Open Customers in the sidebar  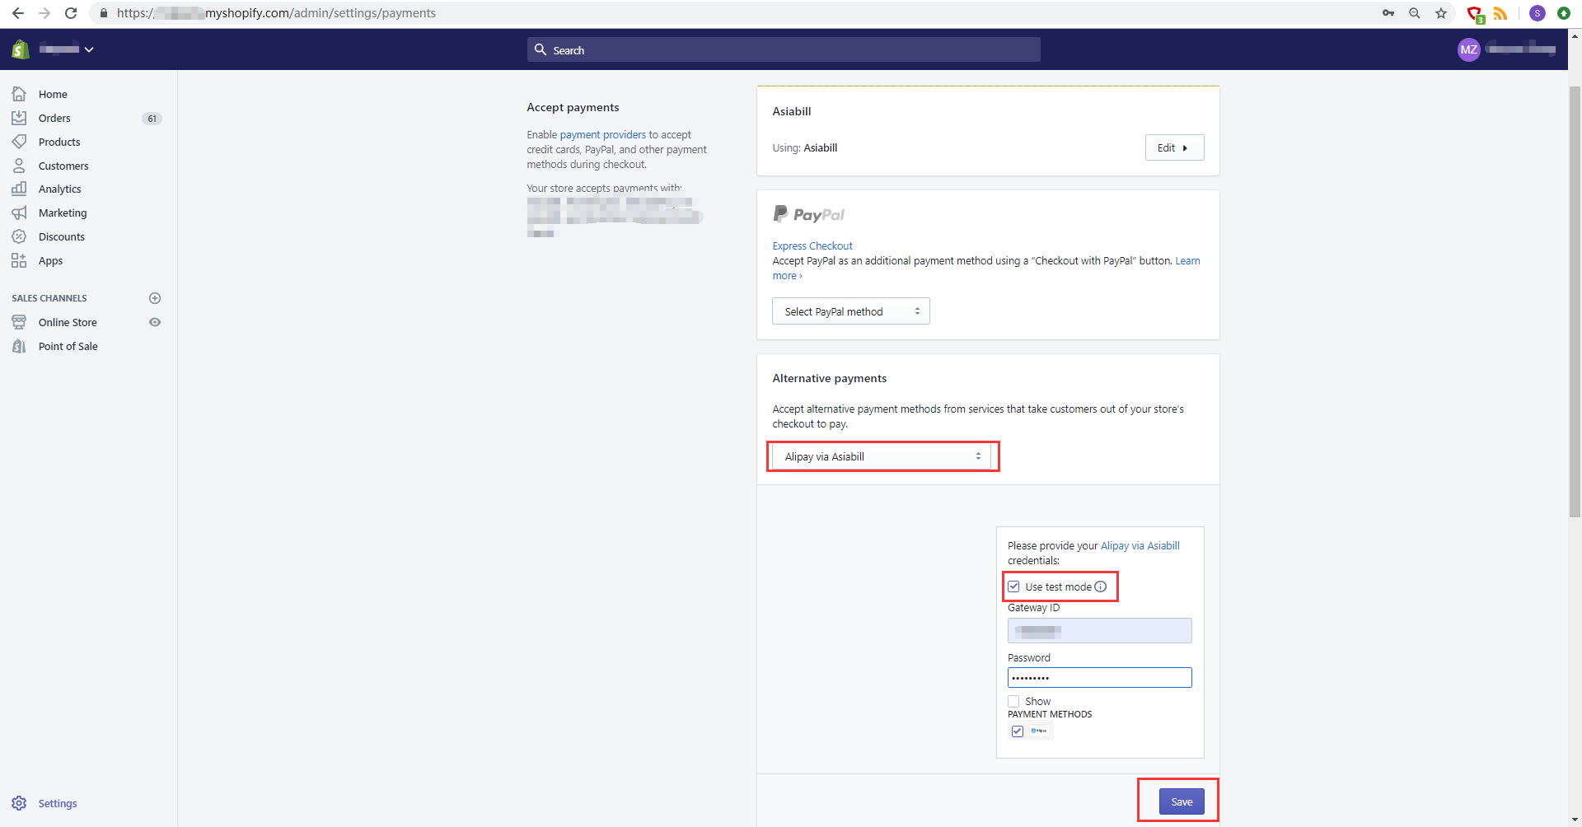point(63,166)
